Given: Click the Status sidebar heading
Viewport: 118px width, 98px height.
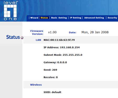Looking at the screenshot, I should 13,37.
